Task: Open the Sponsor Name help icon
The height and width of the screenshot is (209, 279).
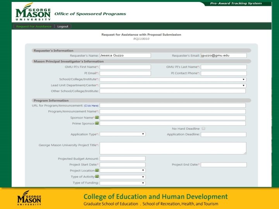Action: click(x=97, y=117)
